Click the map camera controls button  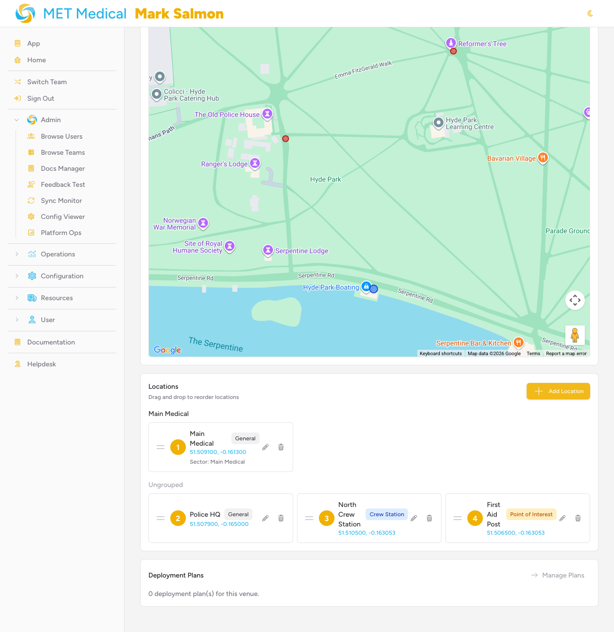tap(575, 300)
